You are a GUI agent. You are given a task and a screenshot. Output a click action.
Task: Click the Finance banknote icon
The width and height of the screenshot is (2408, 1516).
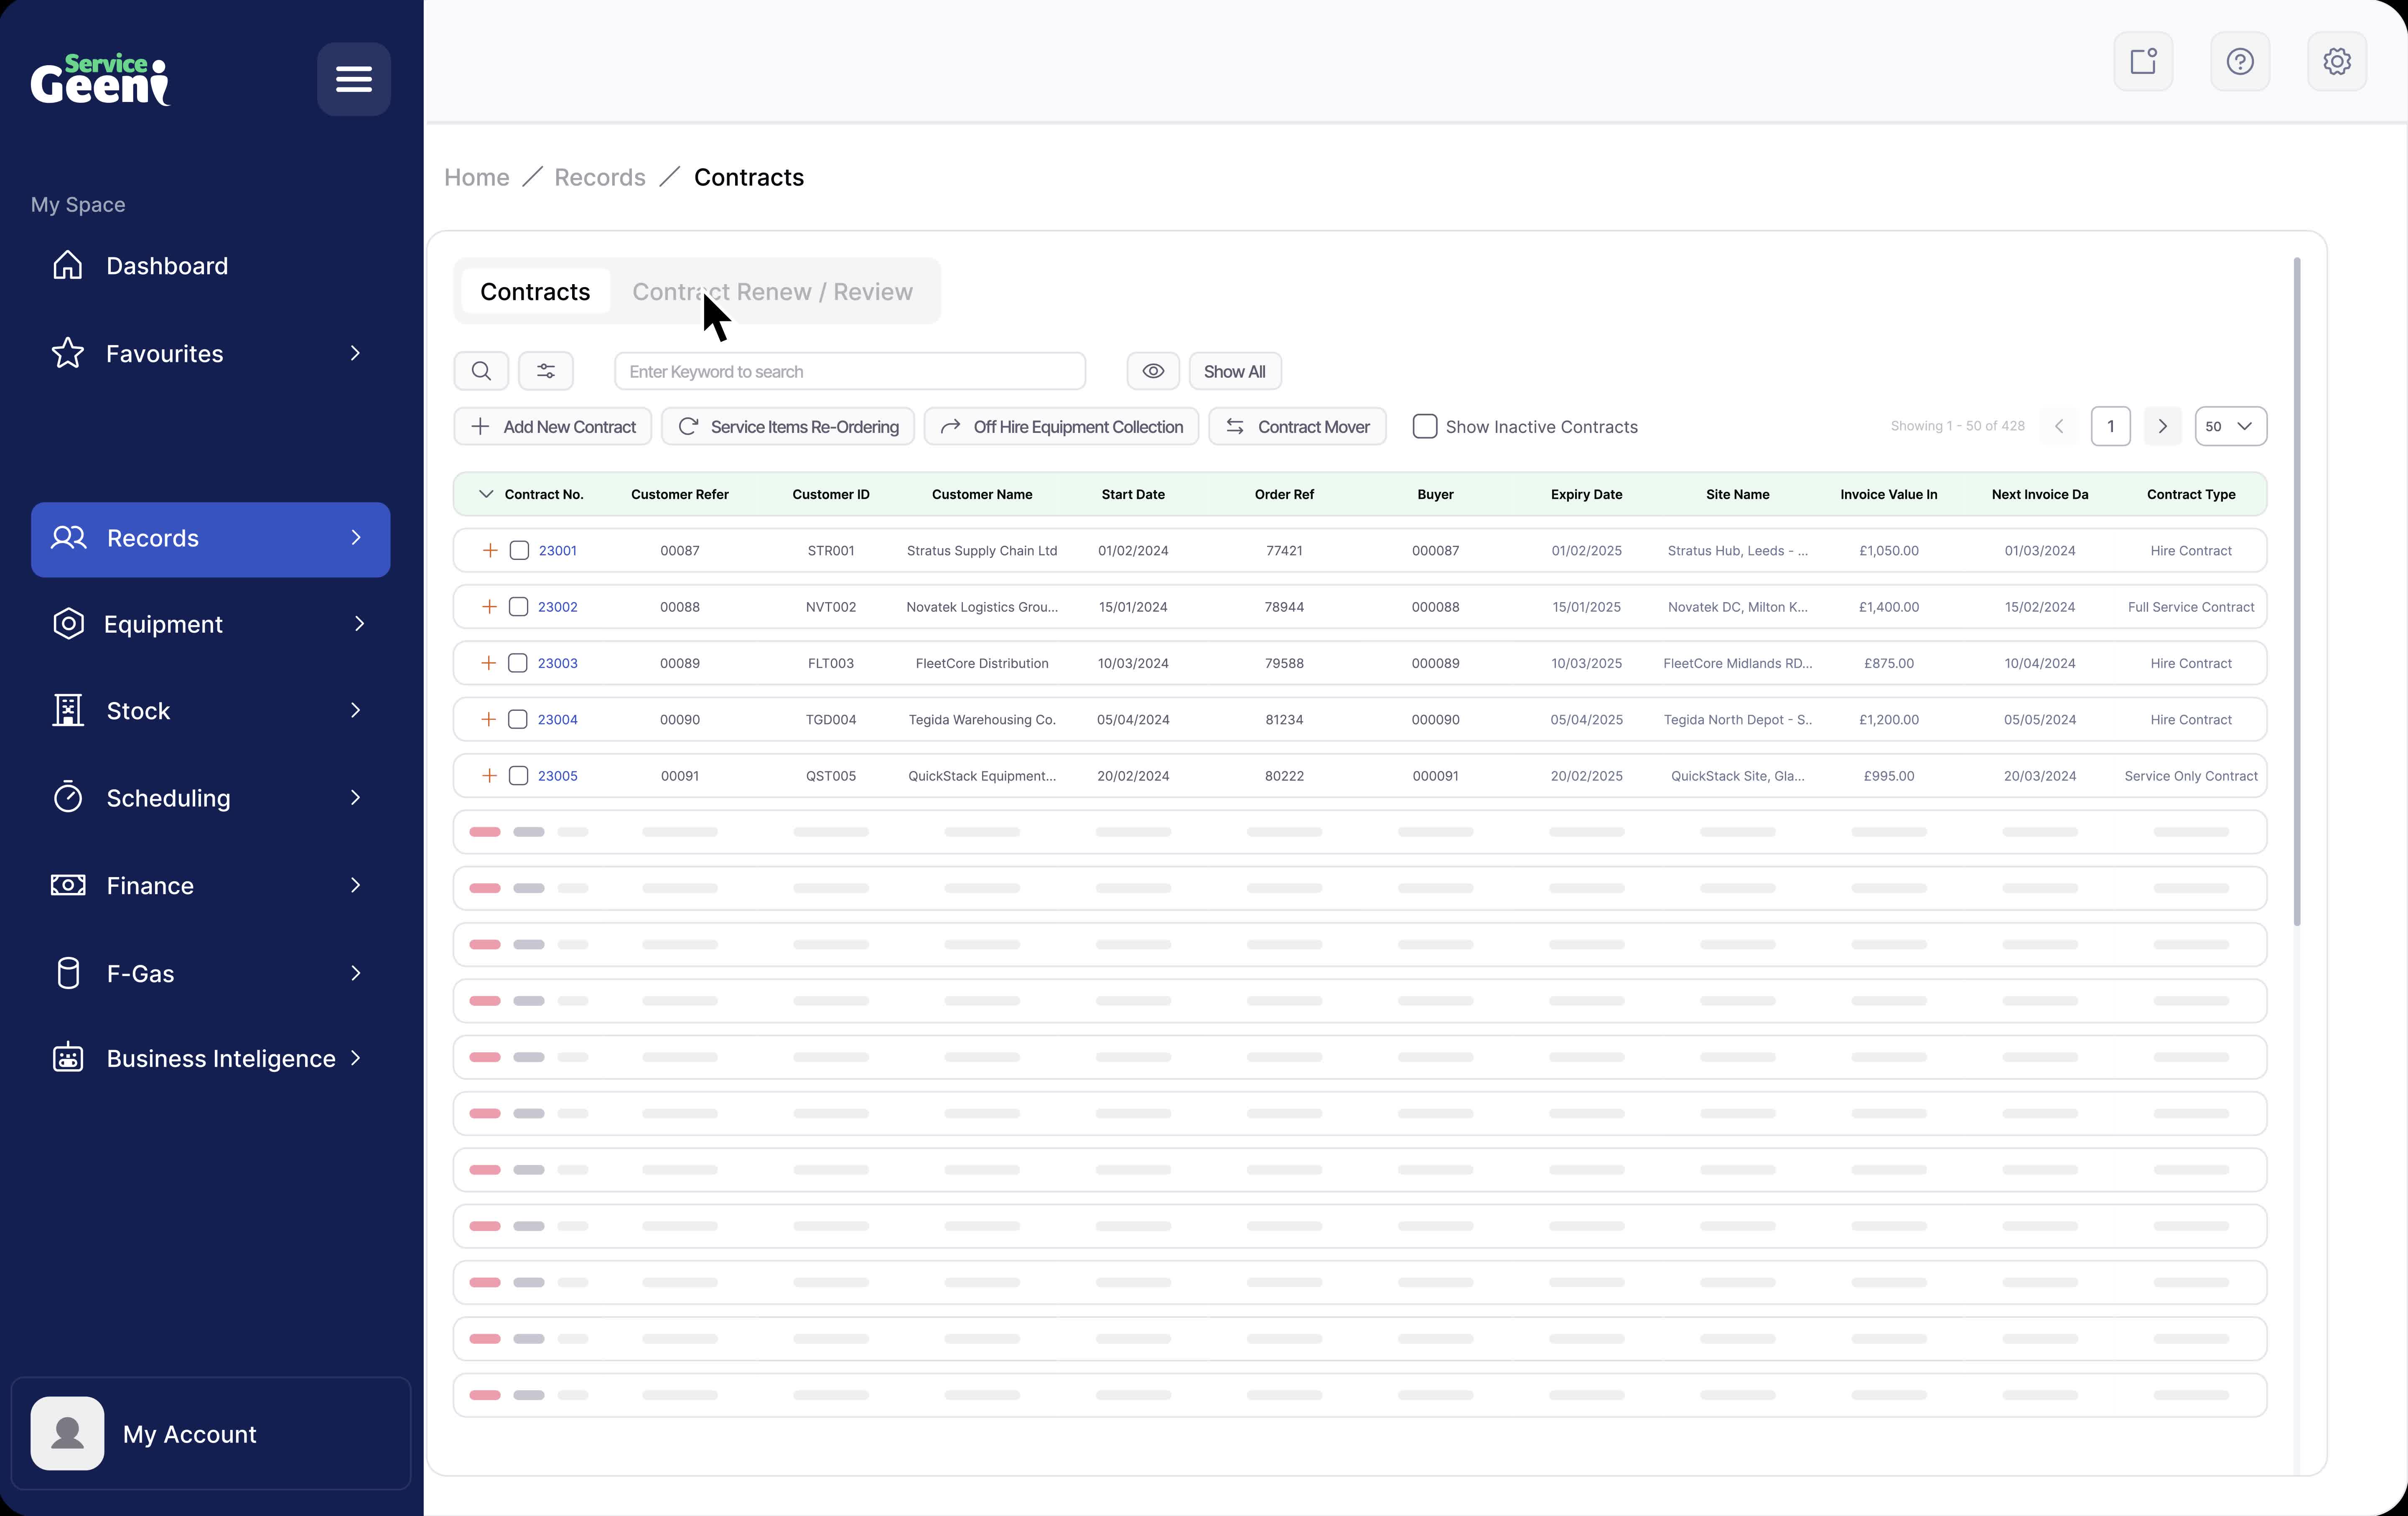(68, 885)
